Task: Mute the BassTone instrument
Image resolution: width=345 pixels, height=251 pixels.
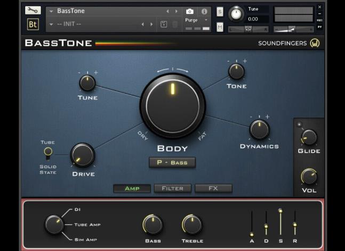Action: pos(220,27)
